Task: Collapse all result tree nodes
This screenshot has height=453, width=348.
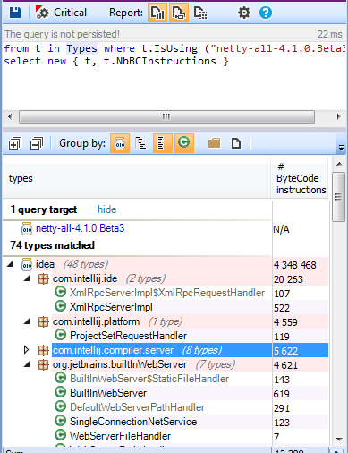Action: (x=37, y=143)
